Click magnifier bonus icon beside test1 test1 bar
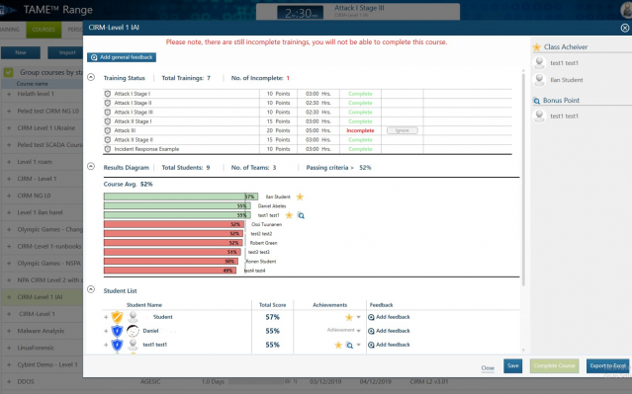Image resolution: width=632 pixels, height=394 pixels. pyautogui.click(x=301, y=215)
